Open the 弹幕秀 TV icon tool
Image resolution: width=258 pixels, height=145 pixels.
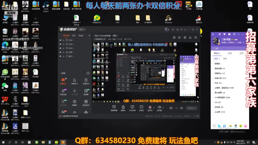74,103
